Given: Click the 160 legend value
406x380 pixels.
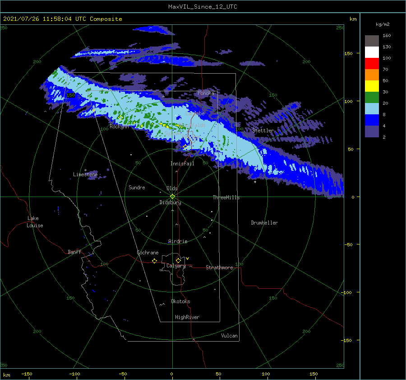Looking at the screenshot, I should (387, 36).
